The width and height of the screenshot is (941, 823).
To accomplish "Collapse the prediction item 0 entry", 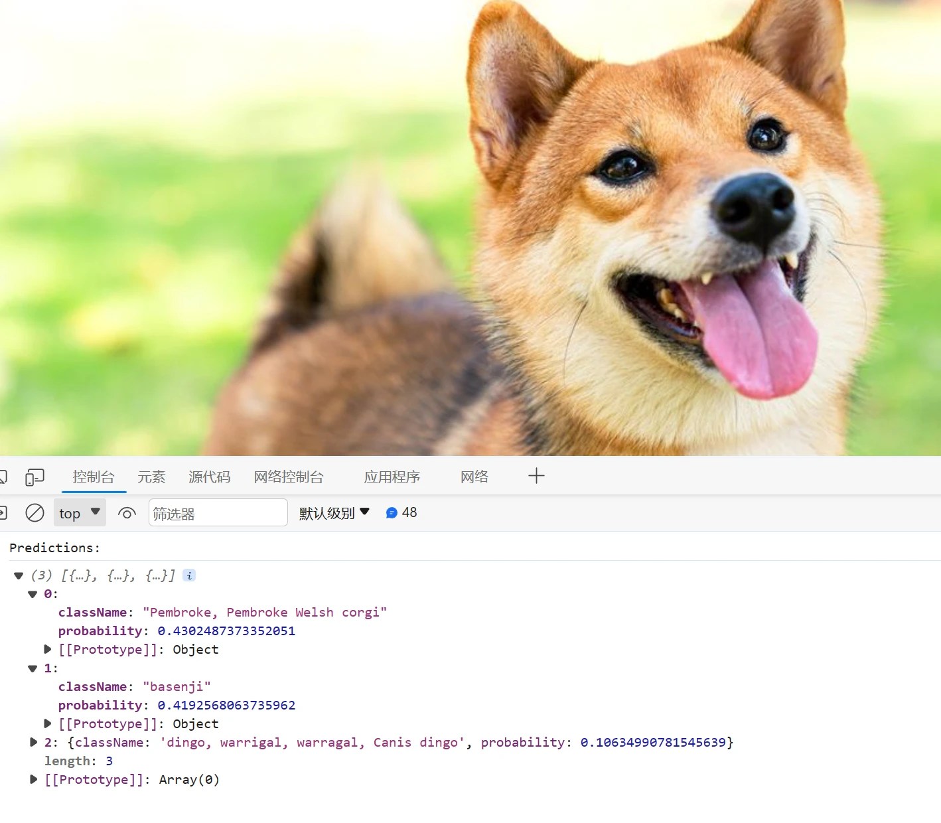I will click(x=33, y=594).
